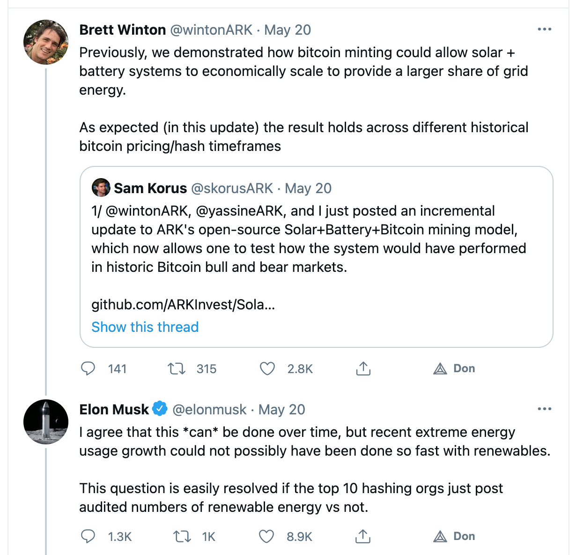Open @yassineARK mention in quoted tweet

[x=239, y=211]
